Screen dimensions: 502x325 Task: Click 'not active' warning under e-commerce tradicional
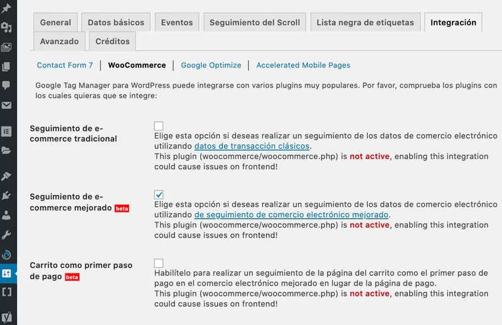coord(370,157)
